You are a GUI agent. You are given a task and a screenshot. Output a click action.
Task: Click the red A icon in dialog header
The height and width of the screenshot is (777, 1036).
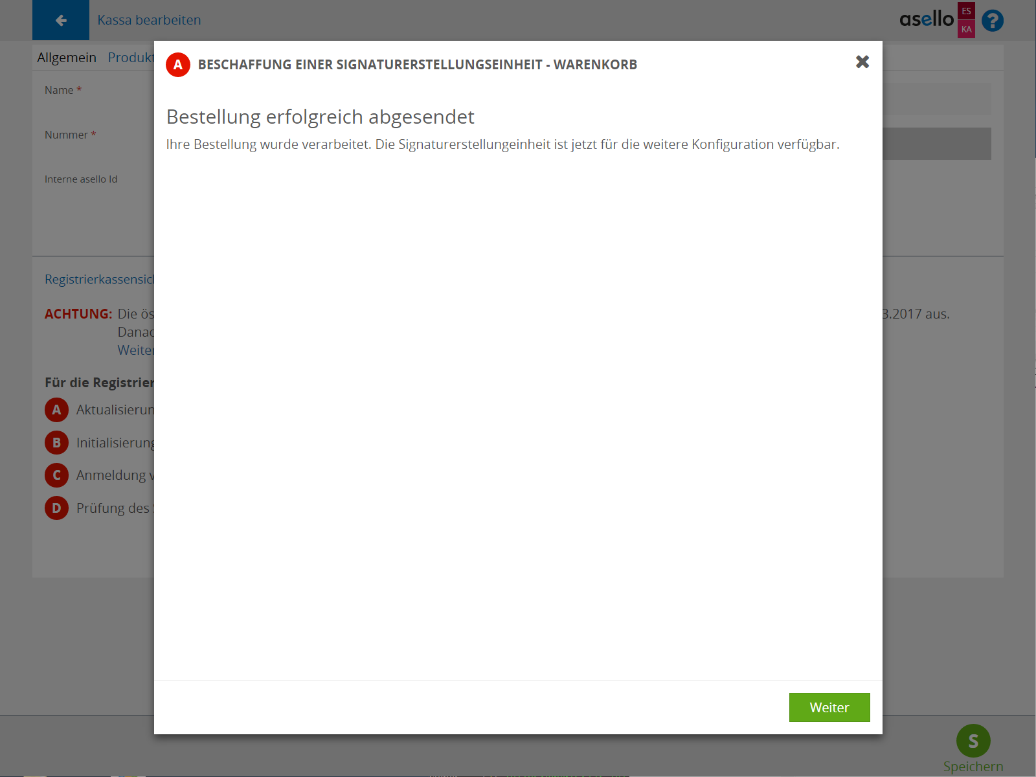click(178, 65)
